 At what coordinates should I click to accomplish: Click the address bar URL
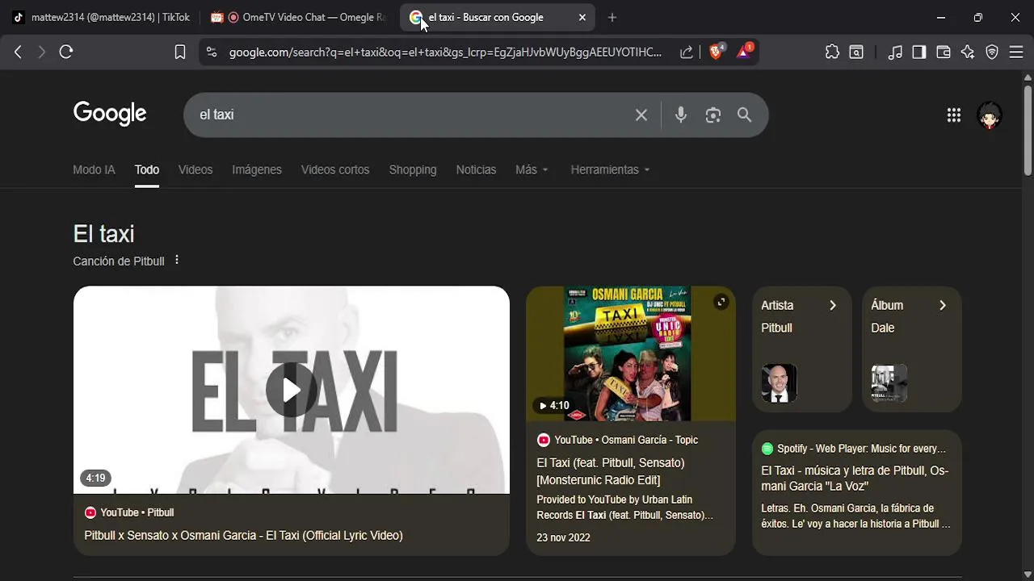tap(445, 52)
